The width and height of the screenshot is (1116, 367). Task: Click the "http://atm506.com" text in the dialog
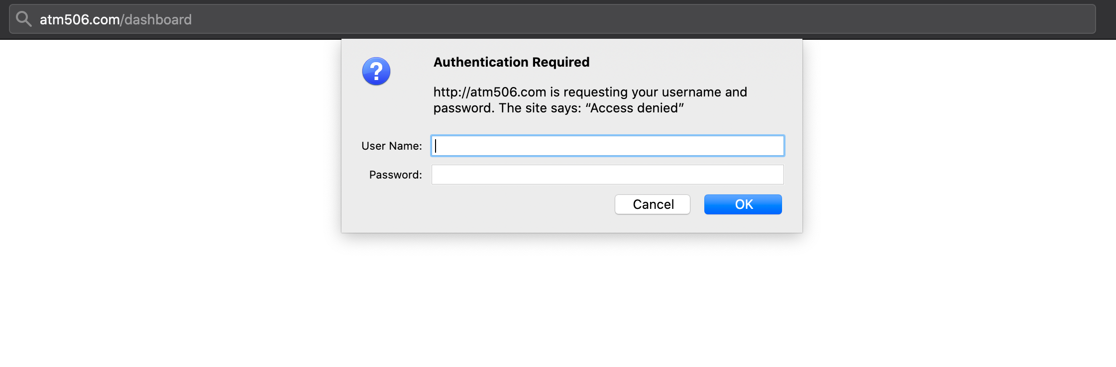(490, 92)
